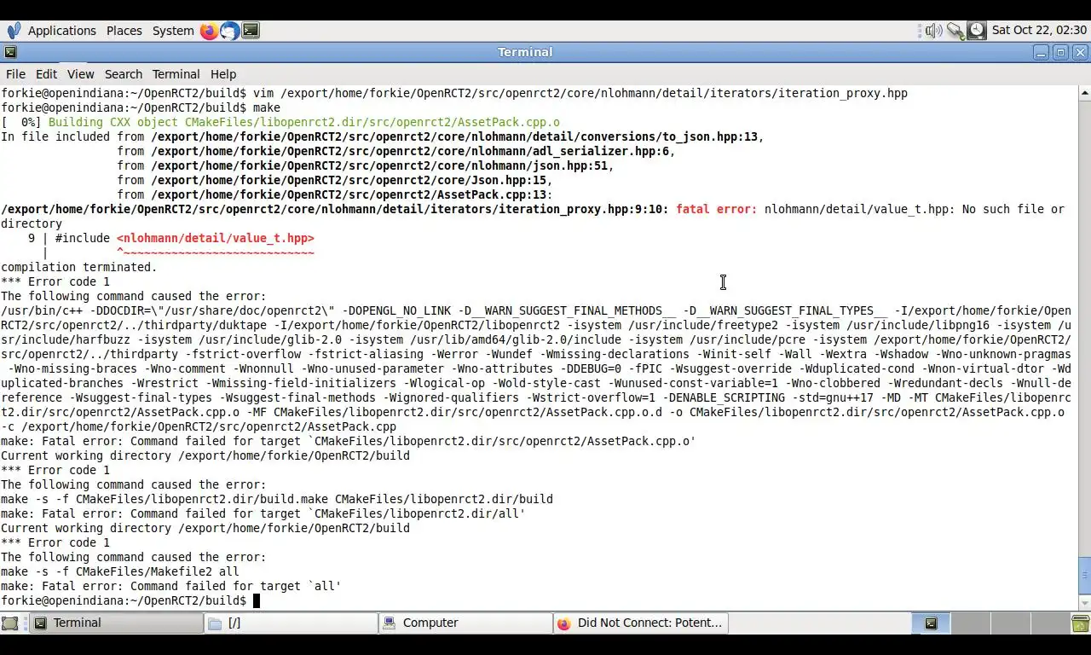Click the red 'fatal error:' text
Screen dimensions: 1091x655
[716, 209]
